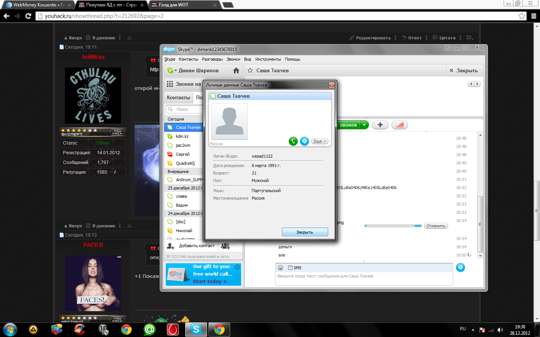Click Отменить to cancel the file transfer
Viewport: 540px width, 337px height.
coord(436,226)
